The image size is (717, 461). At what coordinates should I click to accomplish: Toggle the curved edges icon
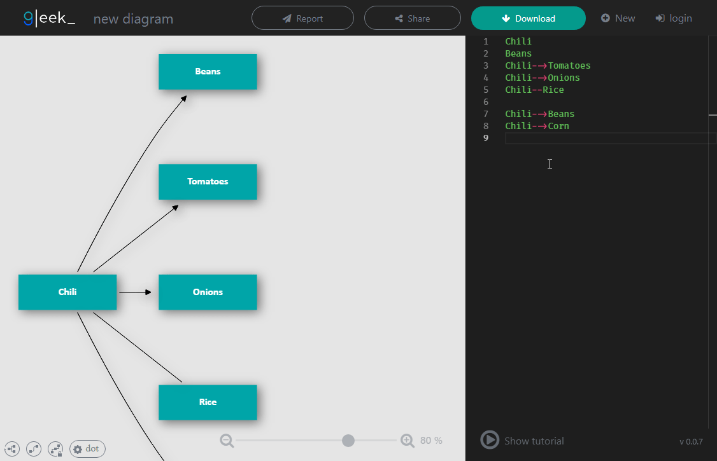click(x=34, y=449)
